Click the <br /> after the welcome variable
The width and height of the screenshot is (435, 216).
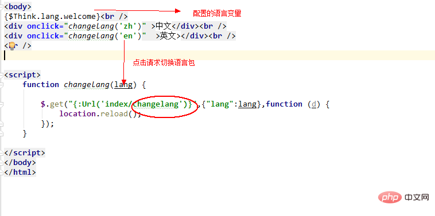point(114,17)
